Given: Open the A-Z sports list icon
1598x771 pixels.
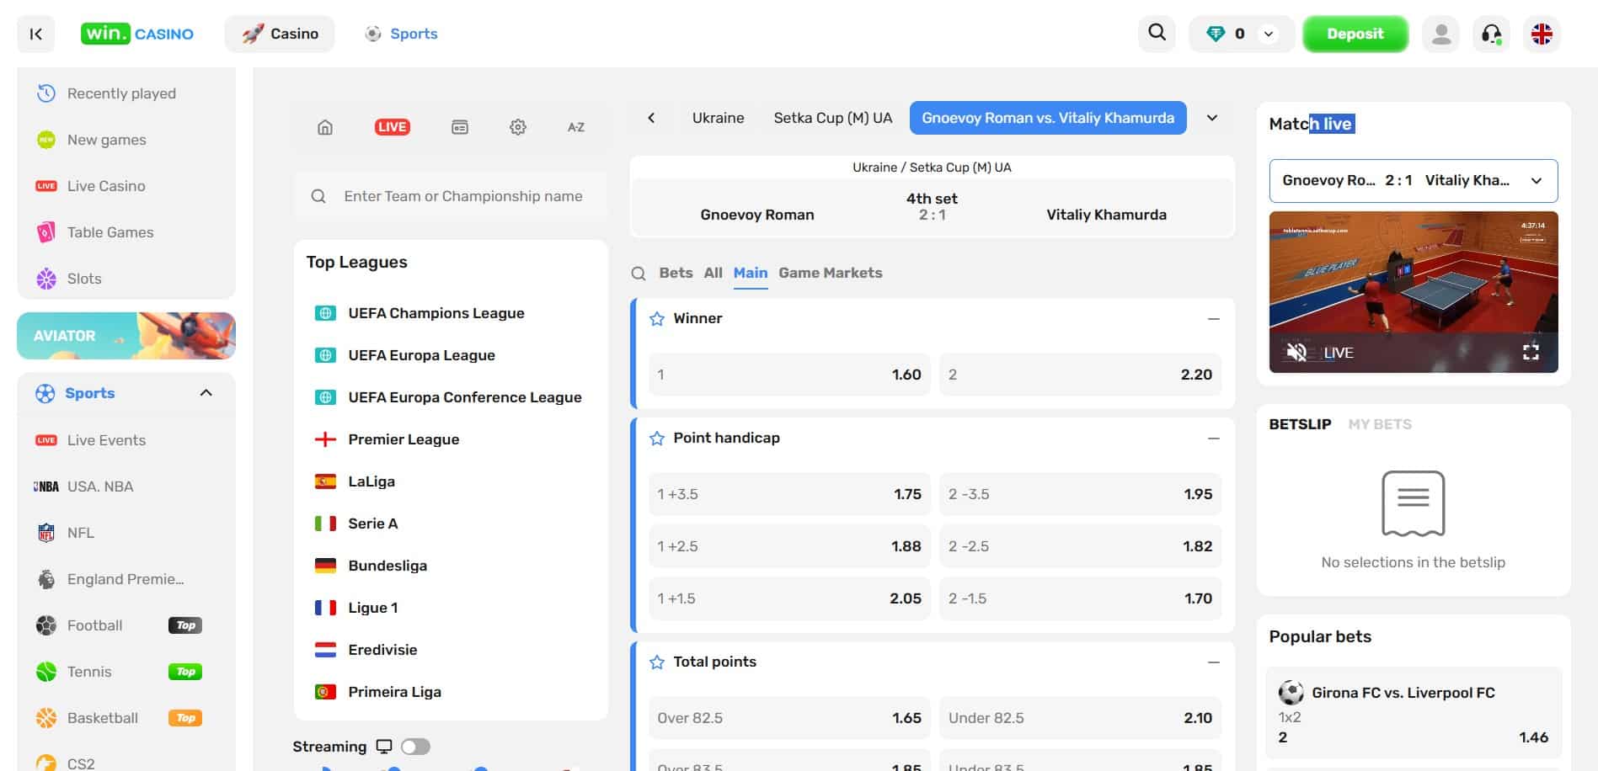Looking at the screenshot, I should [575, 127].
